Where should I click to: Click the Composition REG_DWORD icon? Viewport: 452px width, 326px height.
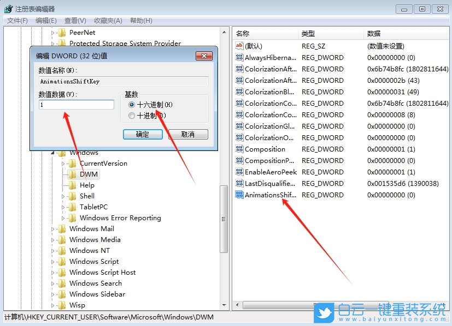tap(238, 149)
